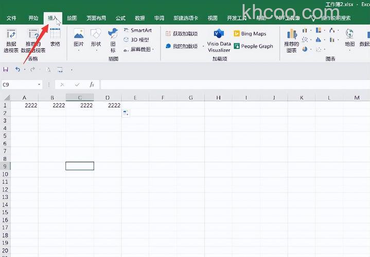Open My Add-ins (我的加载项)
Screen dimensions: 370x257
pyautogui.click(x=182, y=46)
